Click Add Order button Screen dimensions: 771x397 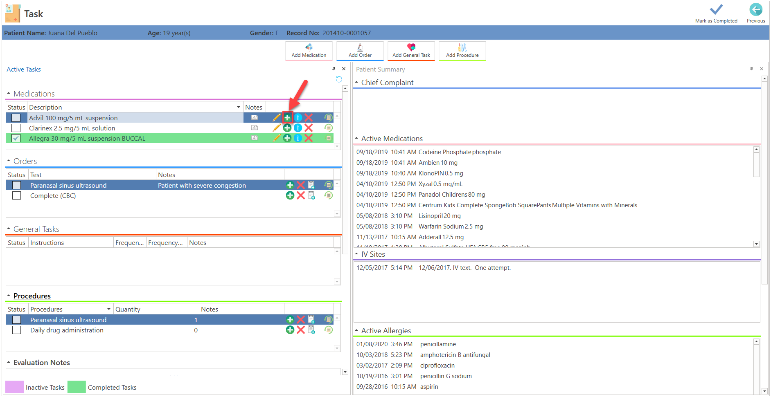(x=360, y=51)
